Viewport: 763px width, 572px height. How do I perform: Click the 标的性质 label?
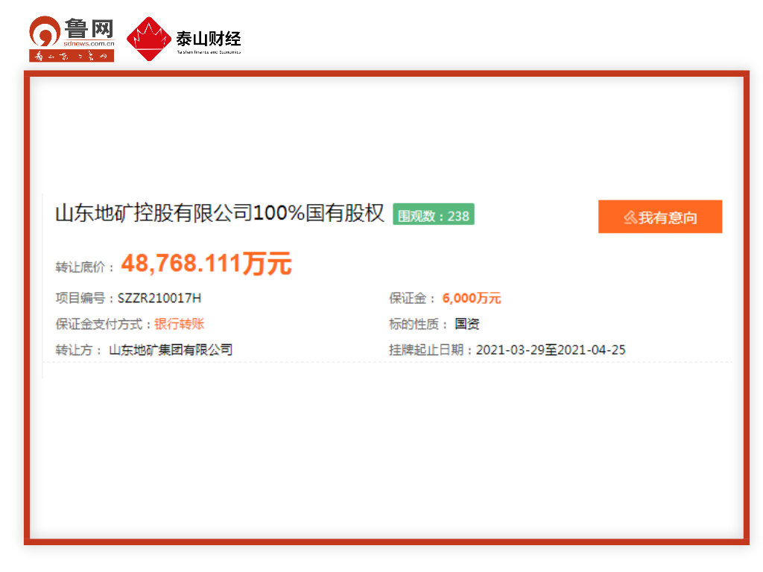click(419, 324)
